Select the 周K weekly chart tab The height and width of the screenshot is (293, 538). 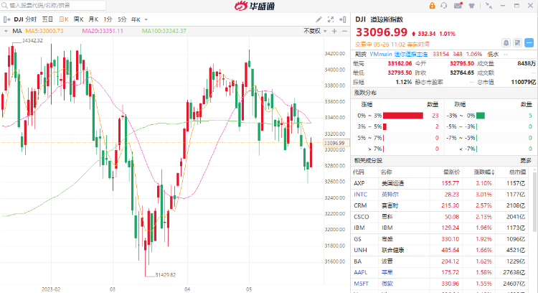[x=79, y=19]
